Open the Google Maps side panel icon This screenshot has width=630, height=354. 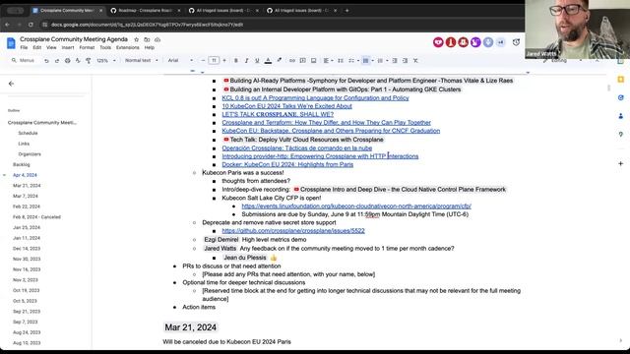point(621,135)
